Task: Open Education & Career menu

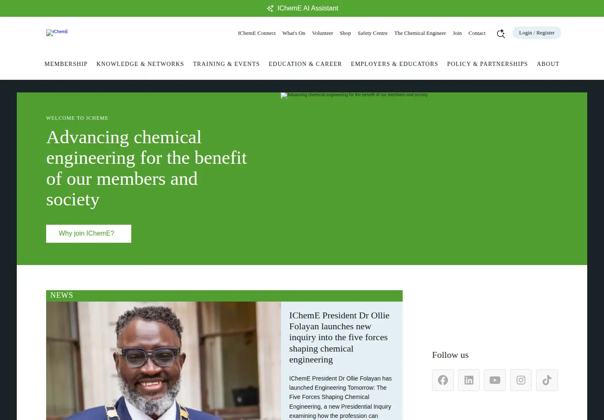Action: [305, 64]
